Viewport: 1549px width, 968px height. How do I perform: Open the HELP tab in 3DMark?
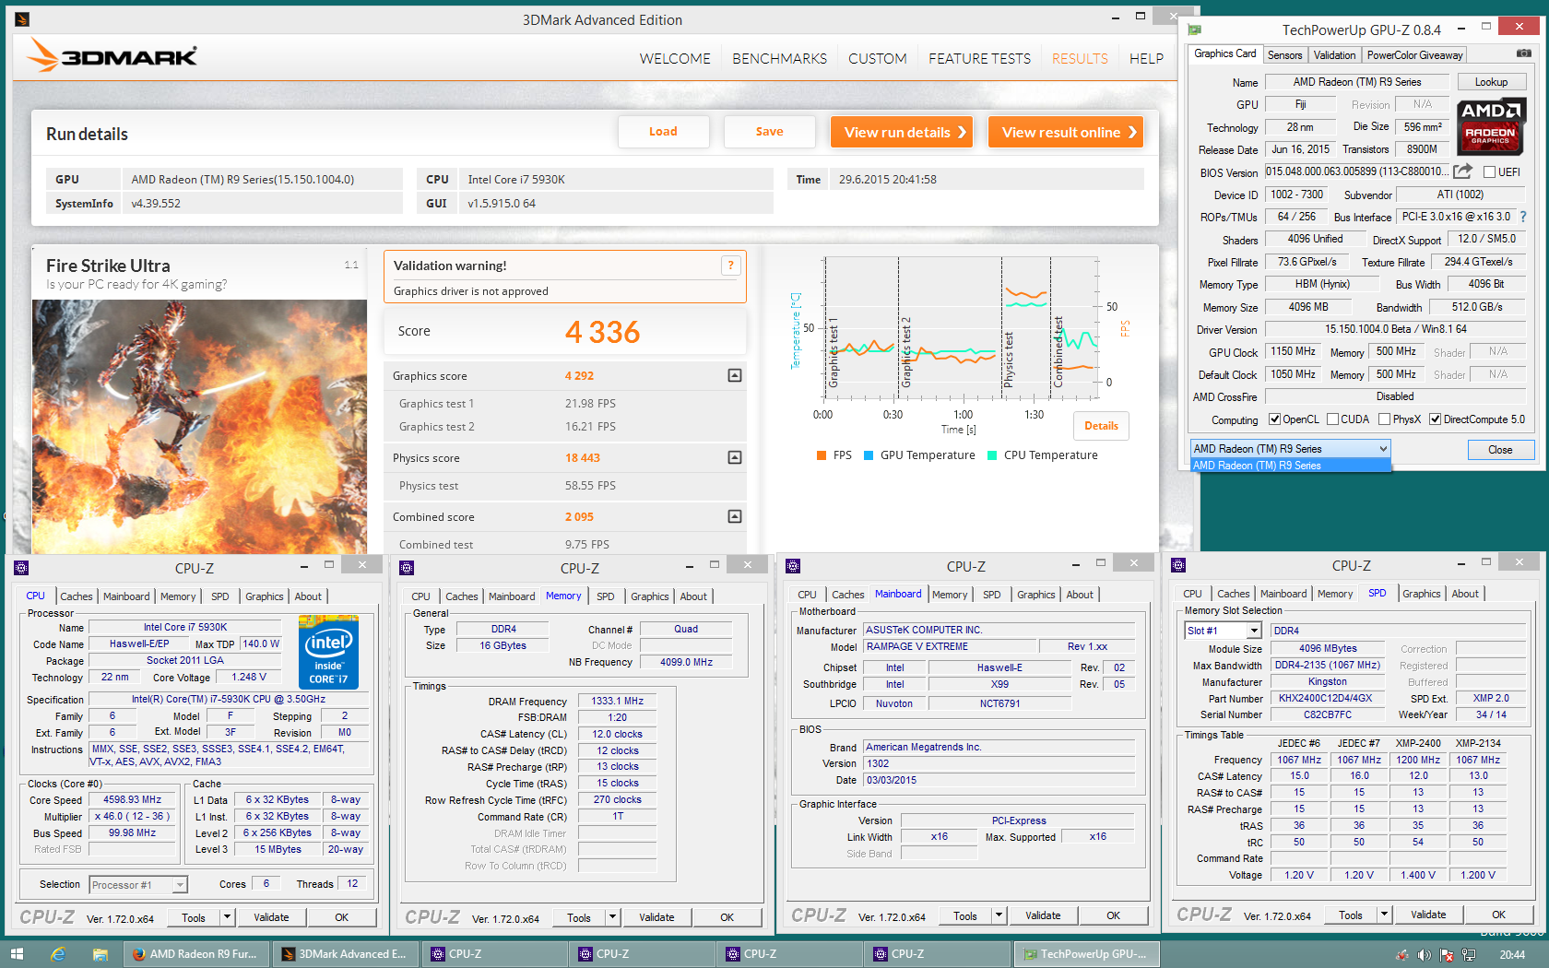coord(1146,58)
